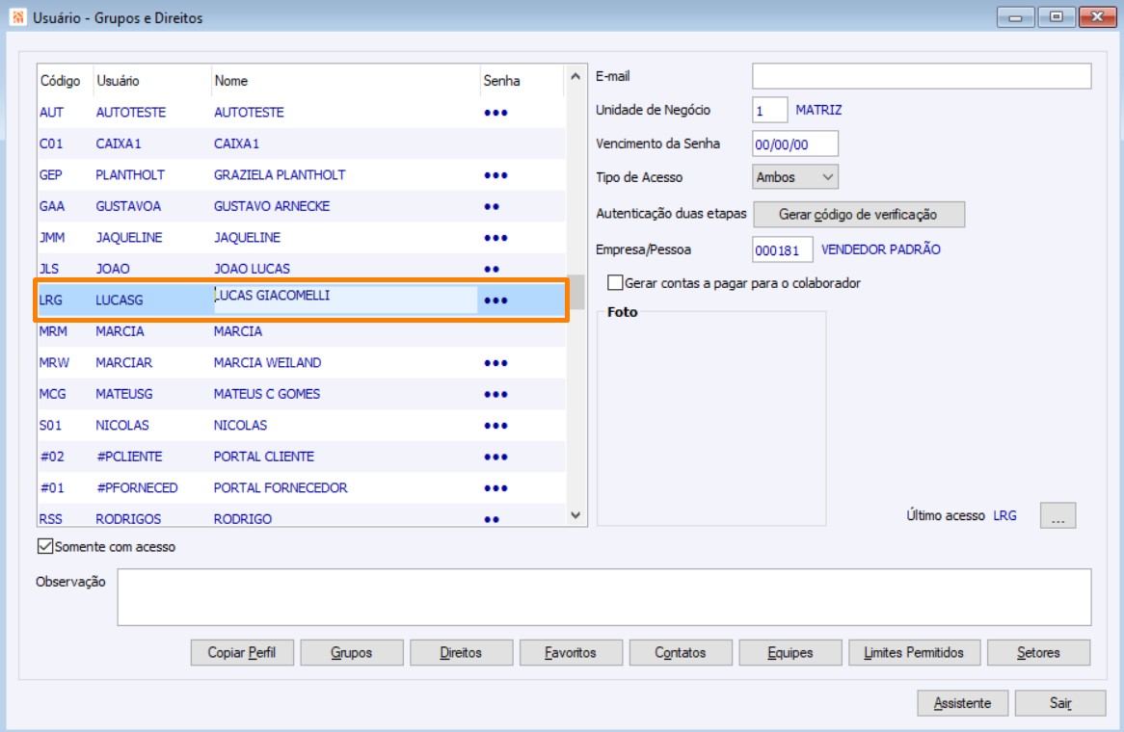Open the Direitos button
1124x732 pixels.
coord(462,652)
